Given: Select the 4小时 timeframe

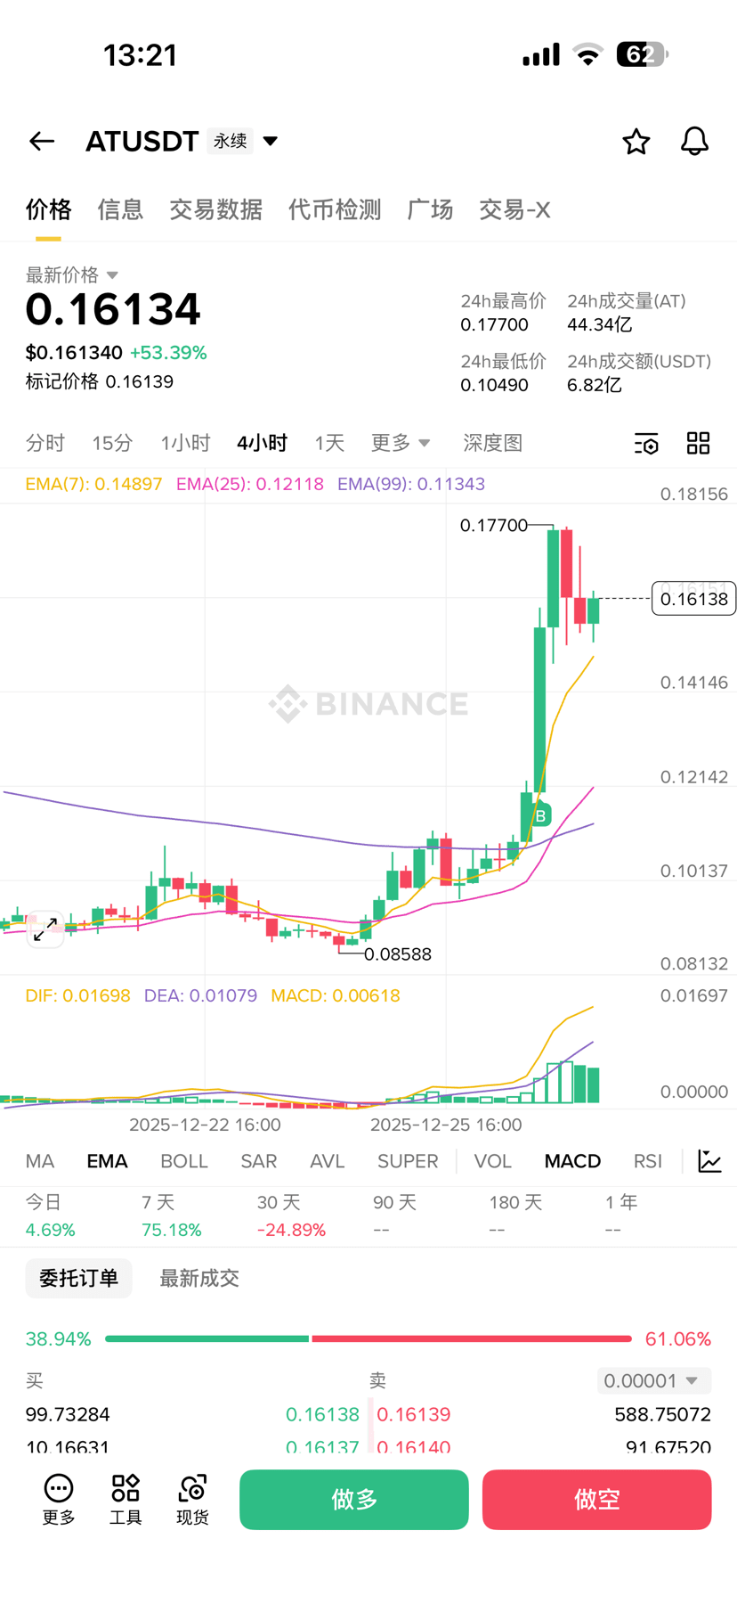Looking at the screenshot, I should pos(262,443).
